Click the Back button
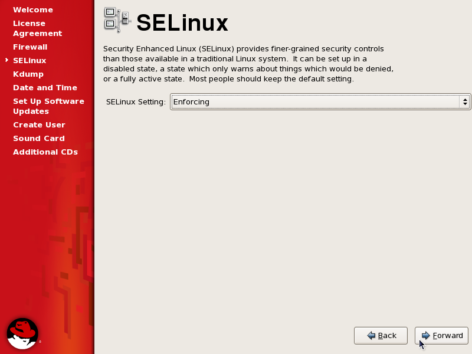 381,335
